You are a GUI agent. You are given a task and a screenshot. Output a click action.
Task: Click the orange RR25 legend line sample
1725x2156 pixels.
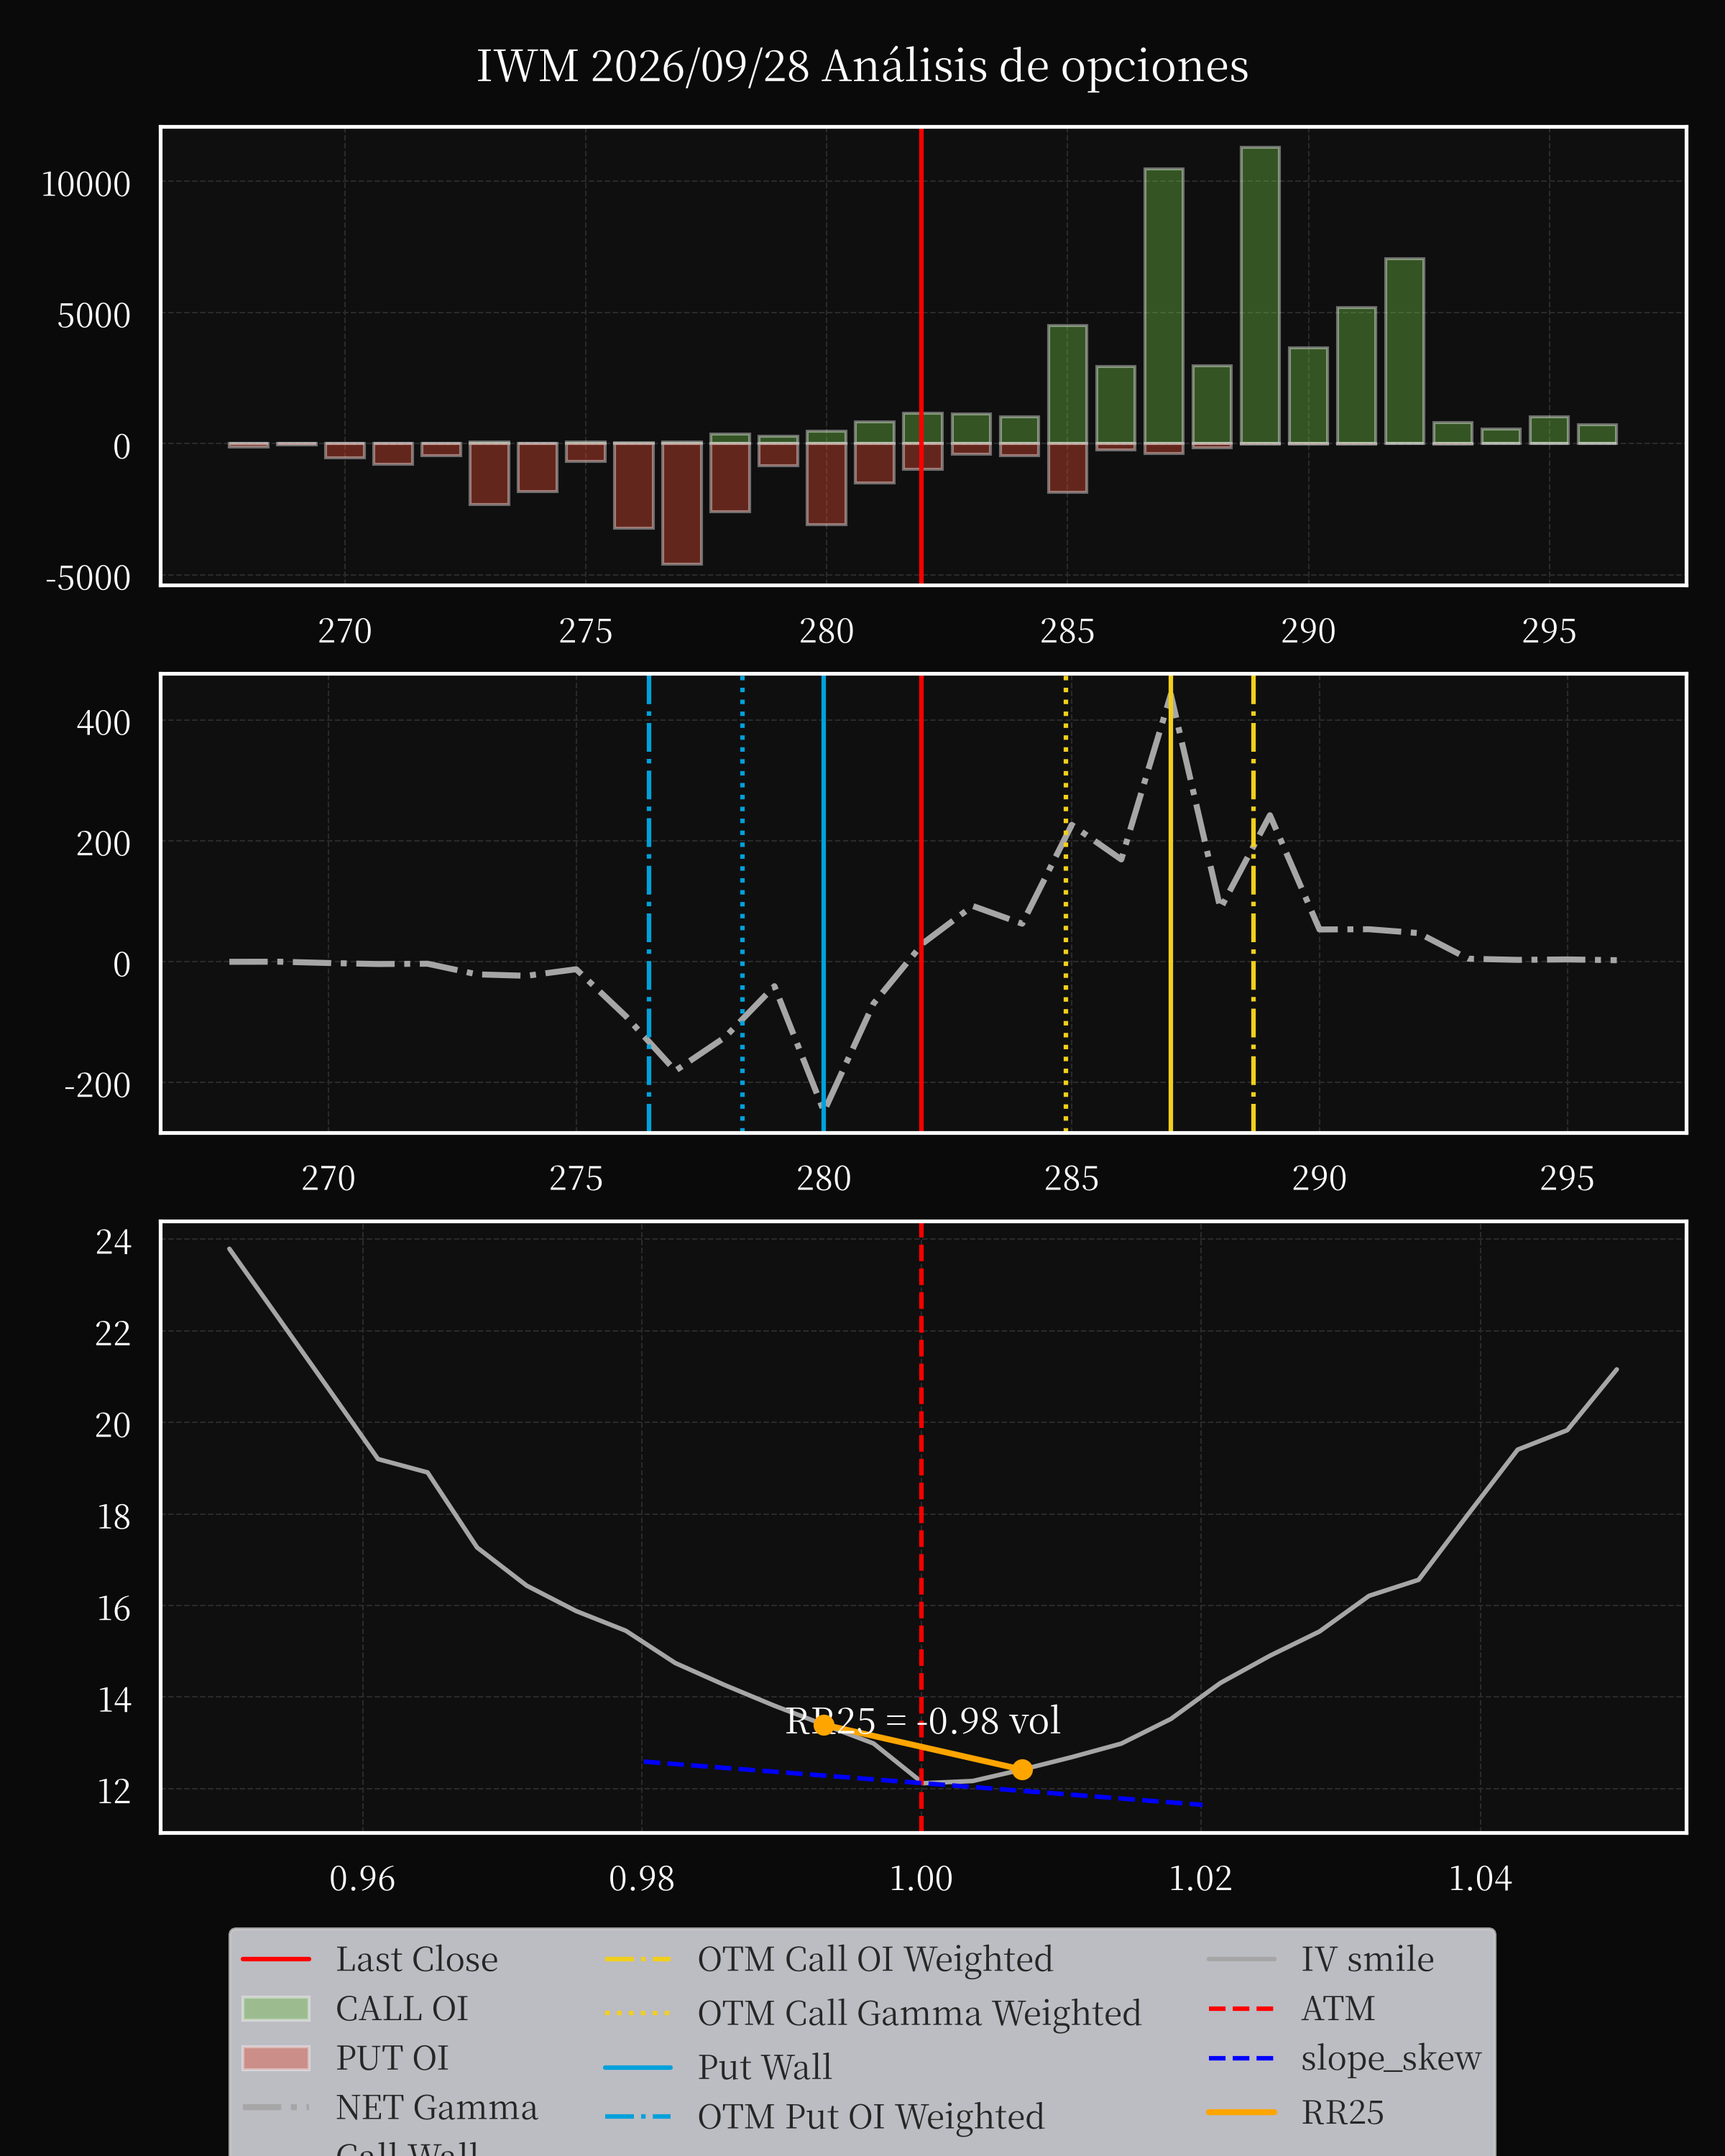(1242, 2112)
